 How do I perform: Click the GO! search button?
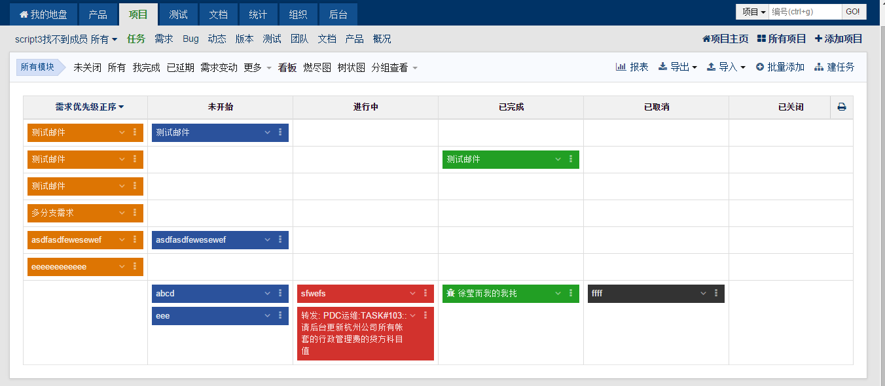[x=853, y=12]
